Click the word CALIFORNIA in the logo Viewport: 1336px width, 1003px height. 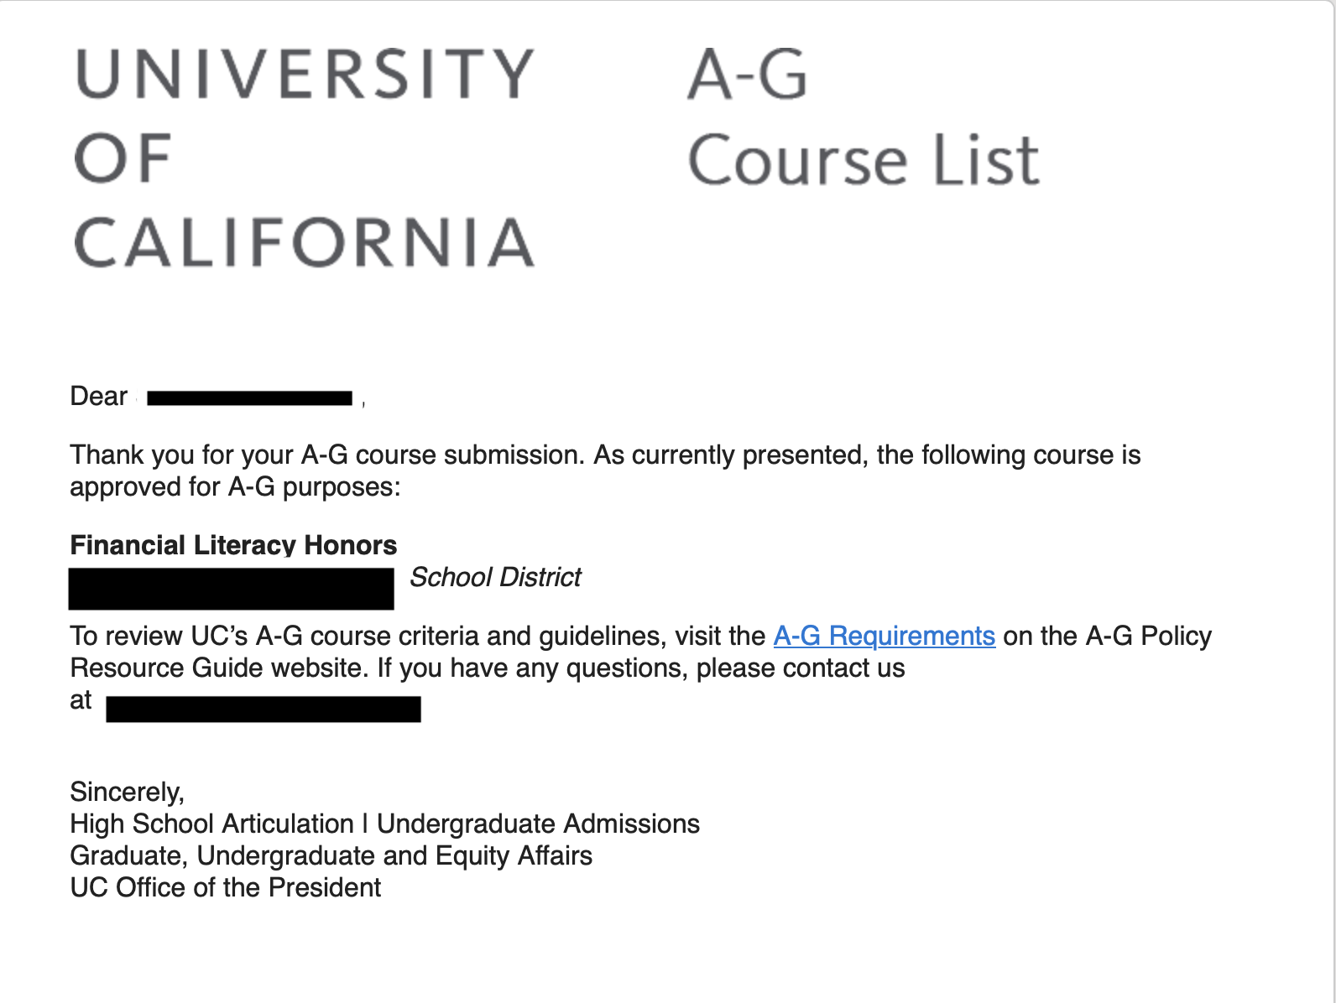(x=305, y=242)
